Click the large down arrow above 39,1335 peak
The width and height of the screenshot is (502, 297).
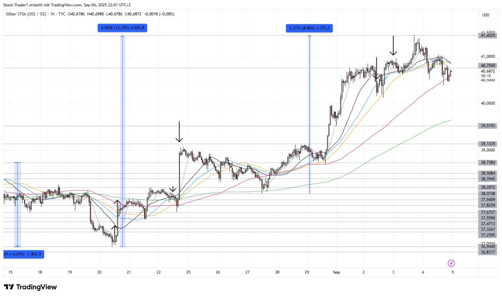(x=179, y=131)
